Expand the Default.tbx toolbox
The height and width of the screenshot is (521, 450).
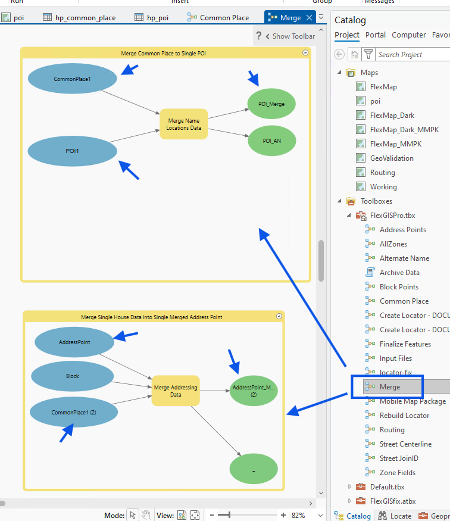350,487
